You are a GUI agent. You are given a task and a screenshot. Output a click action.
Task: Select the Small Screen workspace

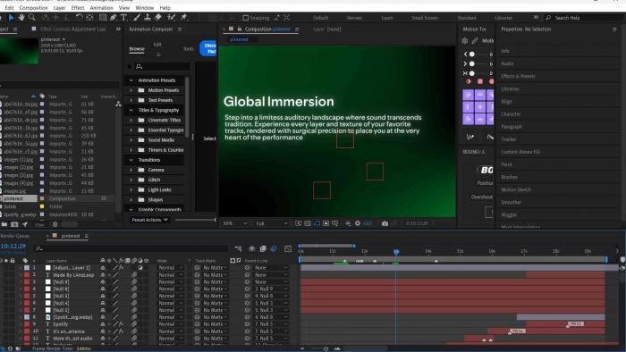[x=425, y=18]
